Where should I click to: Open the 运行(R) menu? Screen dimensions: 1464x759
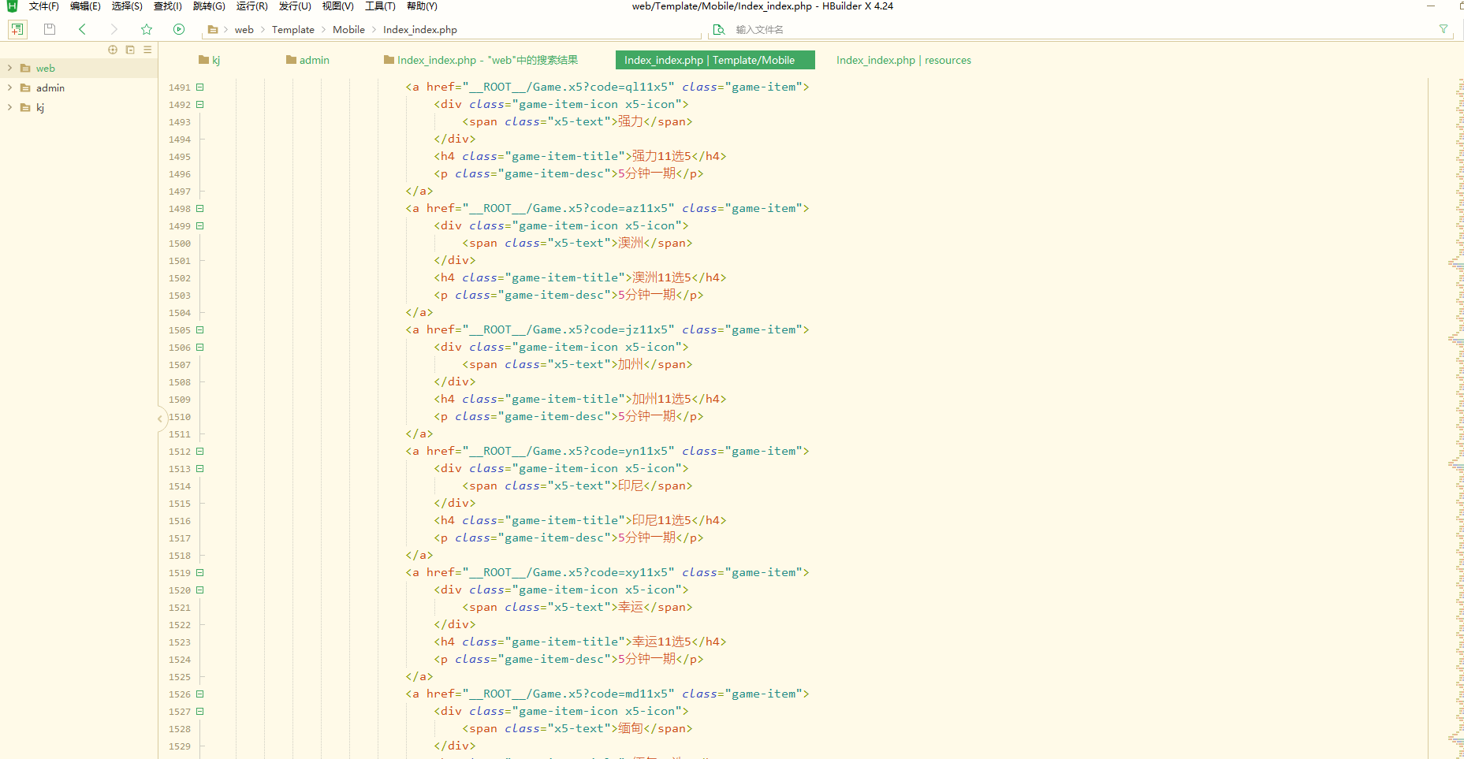(x=251, y=6)
